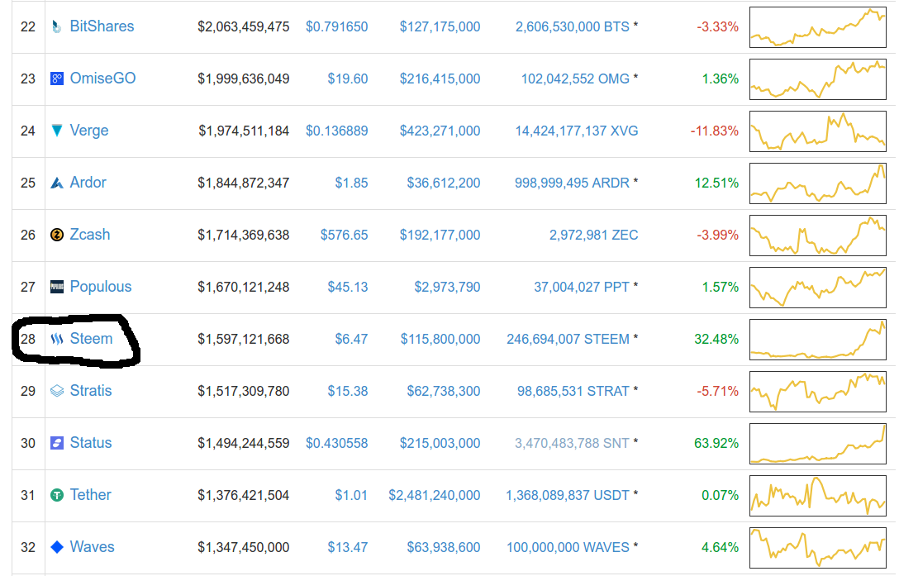Click the Zcash coin logo icon

click(57, 235)
